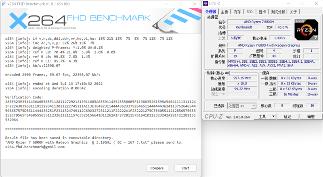Click the TDP value 45.0 W
Image resolution: width=323 pixels, height=177 pixels.
283,27
